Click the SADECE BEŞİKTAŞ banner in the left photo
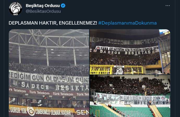Image resolution: width=180 pixels, height=117 pixels. [49, 86]
